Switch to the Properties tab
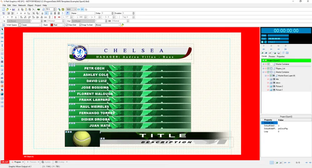Screen dimensions: 312x168 click(281, 56)
